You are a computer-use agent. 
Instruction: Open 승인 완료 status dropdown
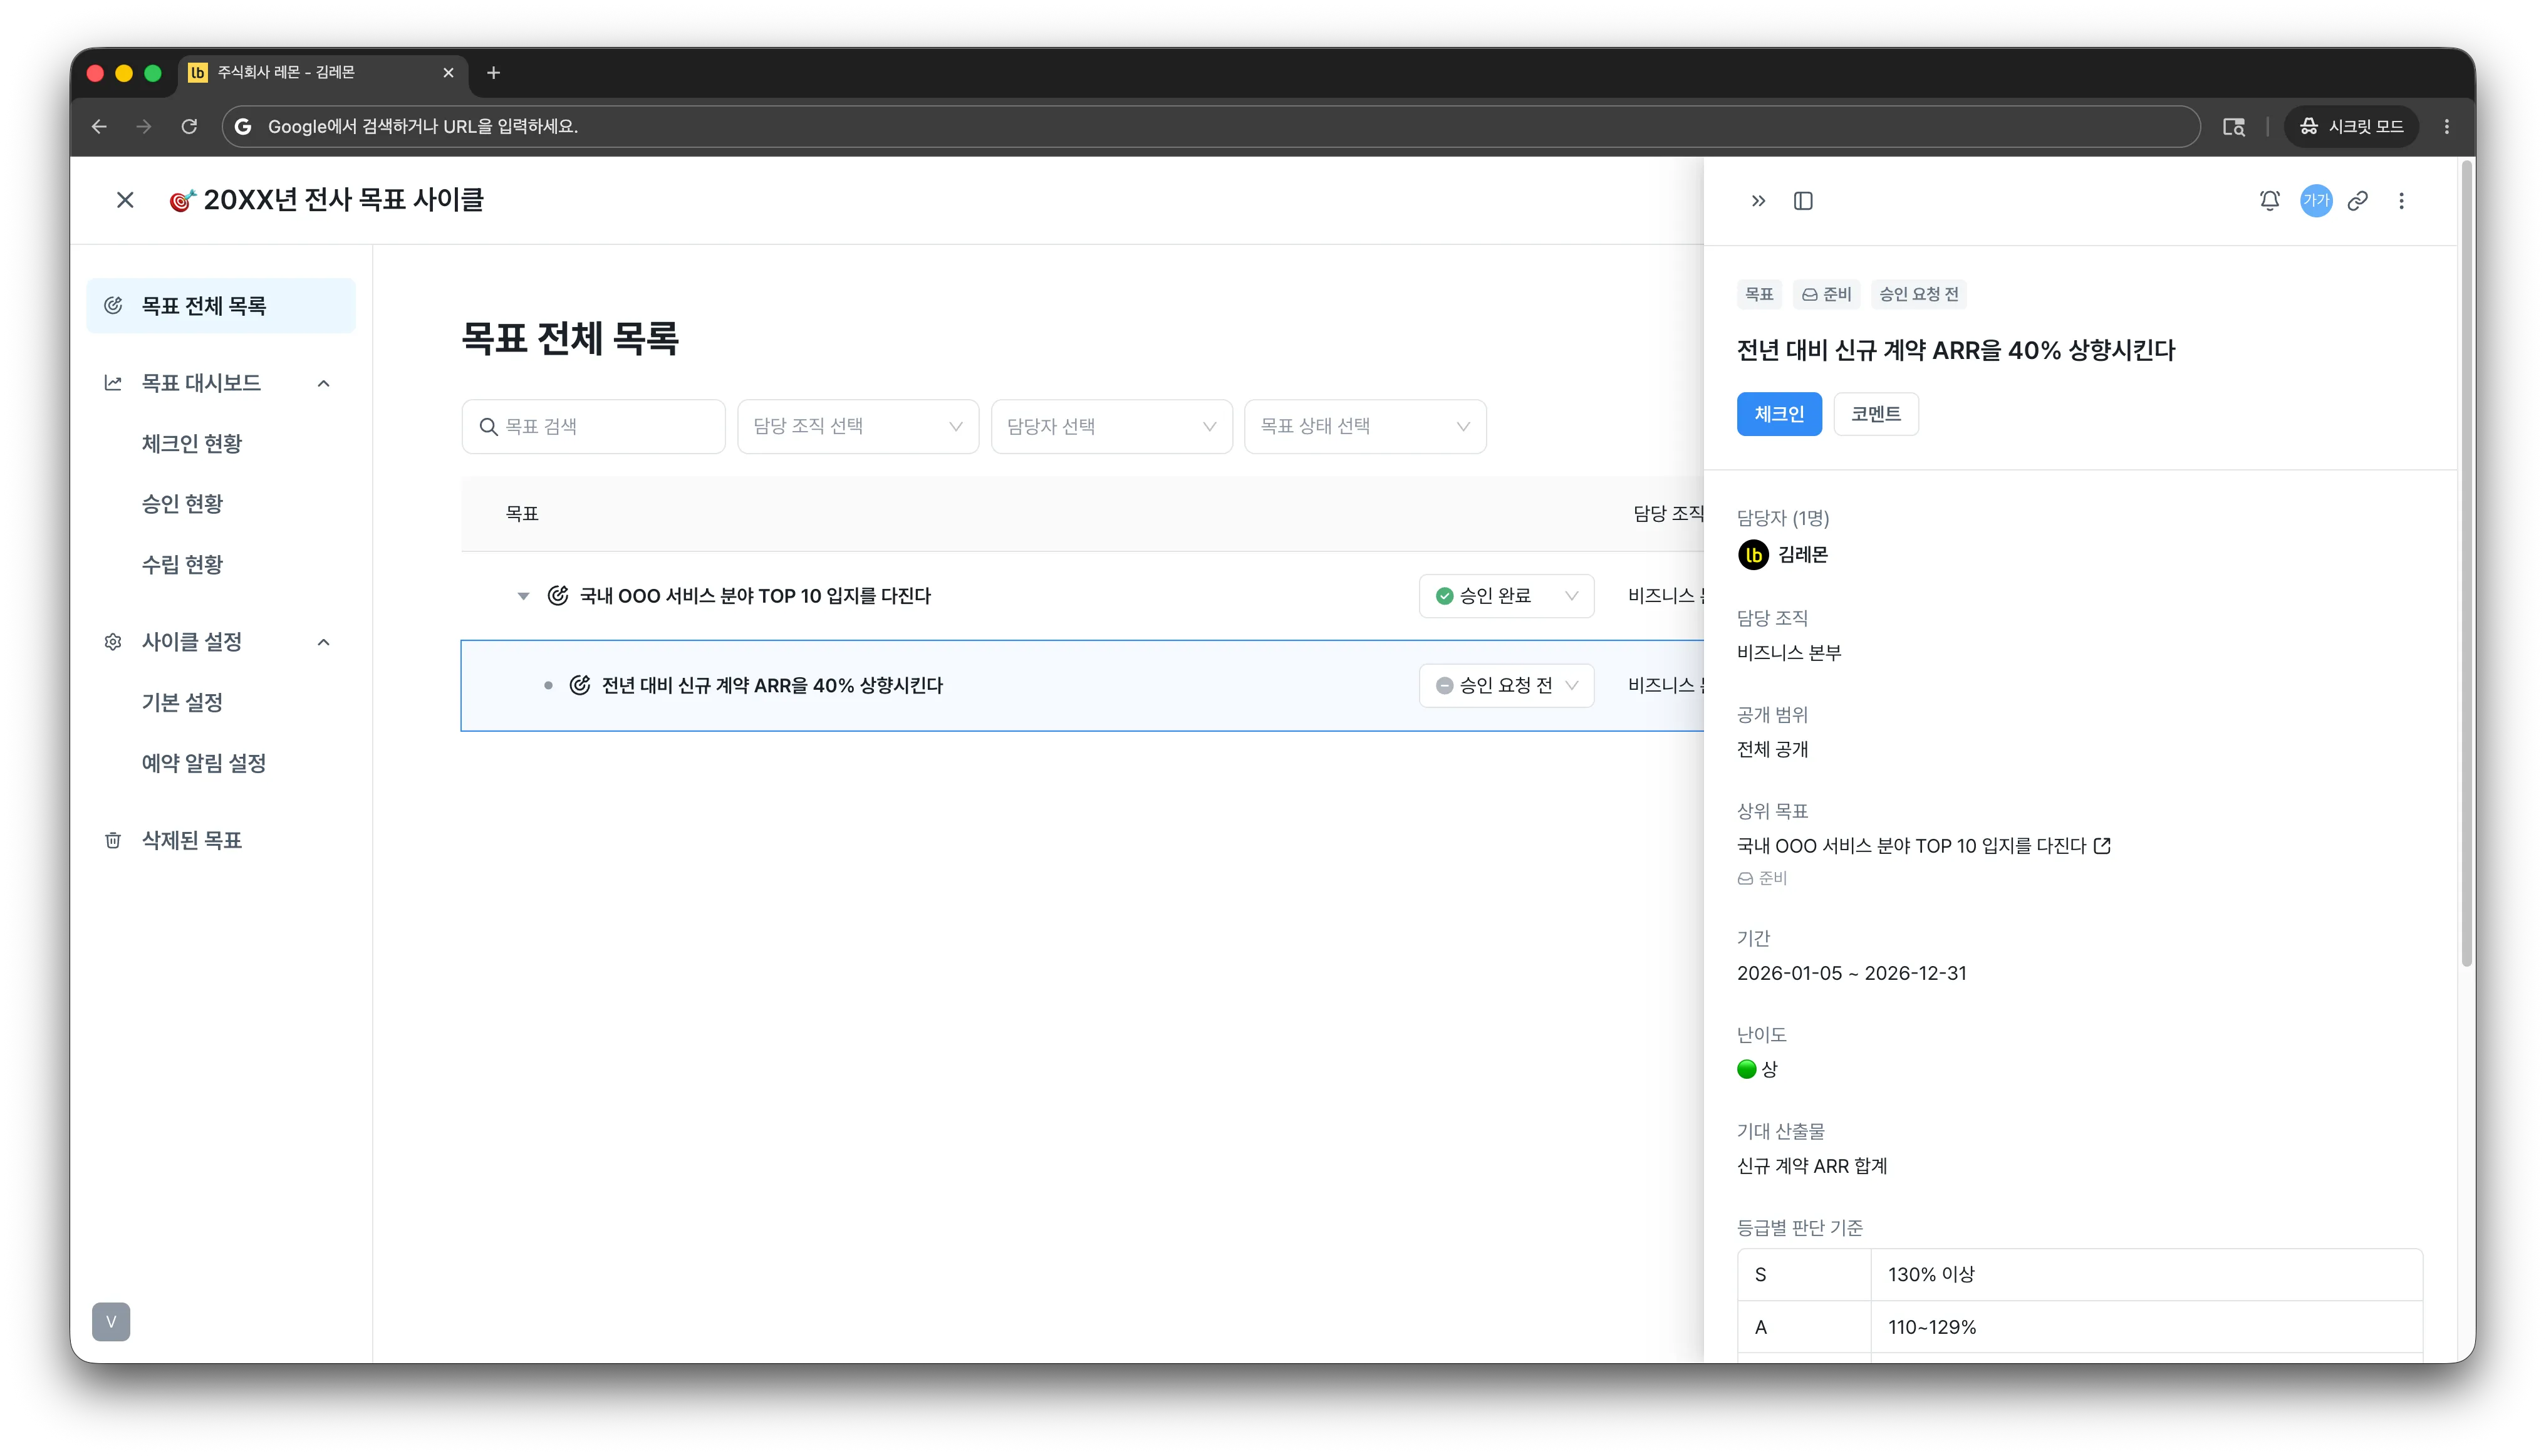click(1506, 596)
